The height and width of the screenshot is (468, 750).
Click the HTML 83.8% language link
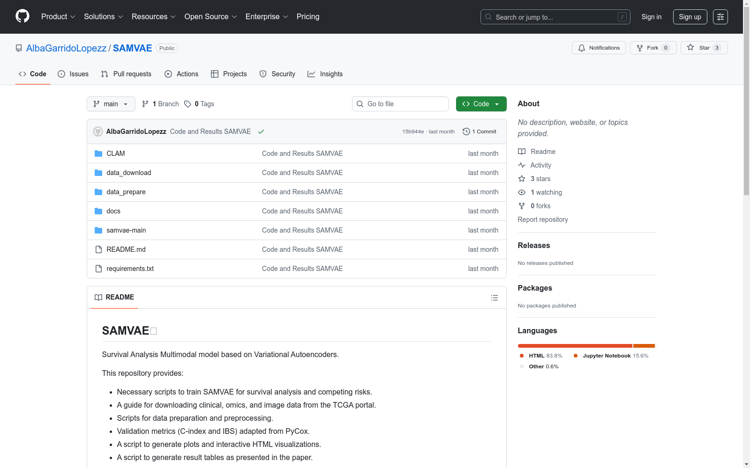pyautogui.click(x=541, y=356)
